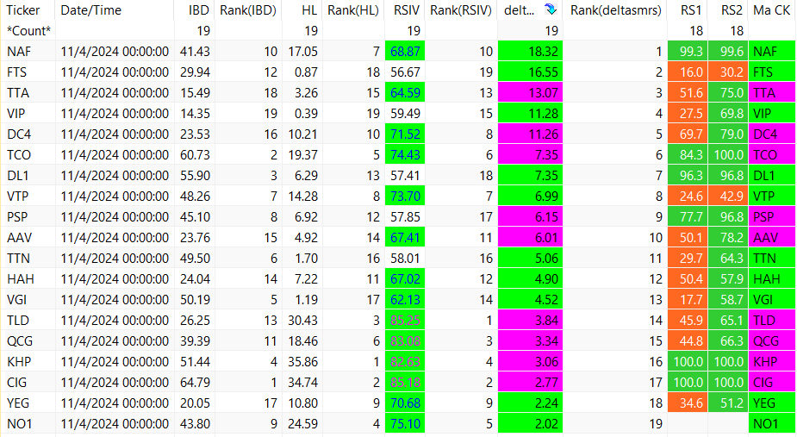Click RSIV value 74.43 in TCO row
Viewport: 797px width, 437px height.
pos(405,154)
